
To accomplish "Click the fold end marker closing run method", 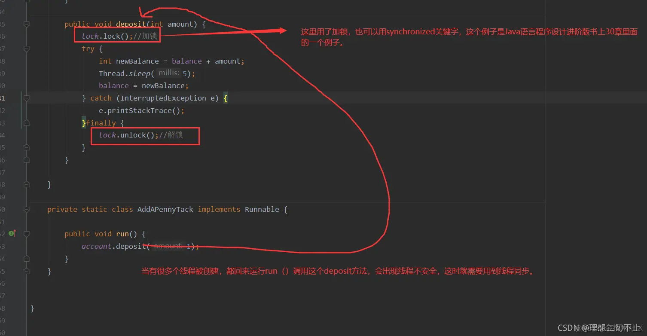I will [27, 259].
